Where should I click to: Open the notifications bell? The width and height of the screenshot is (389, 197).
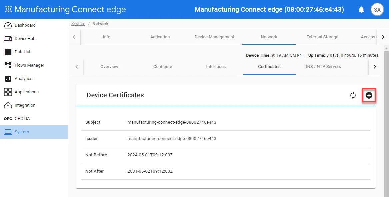point(361,10)
